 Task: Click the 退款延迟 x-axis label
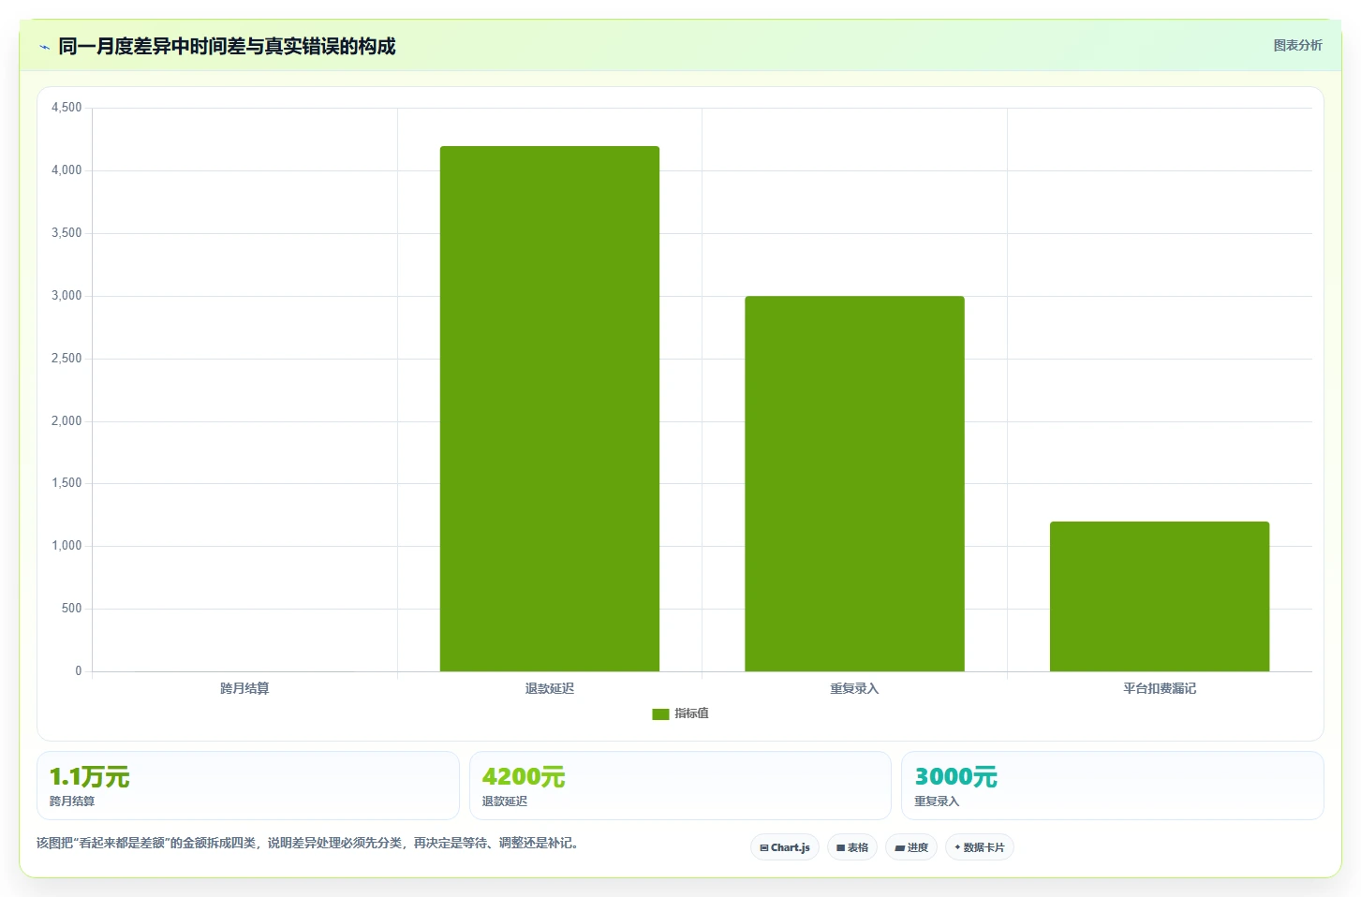point(550,688)
